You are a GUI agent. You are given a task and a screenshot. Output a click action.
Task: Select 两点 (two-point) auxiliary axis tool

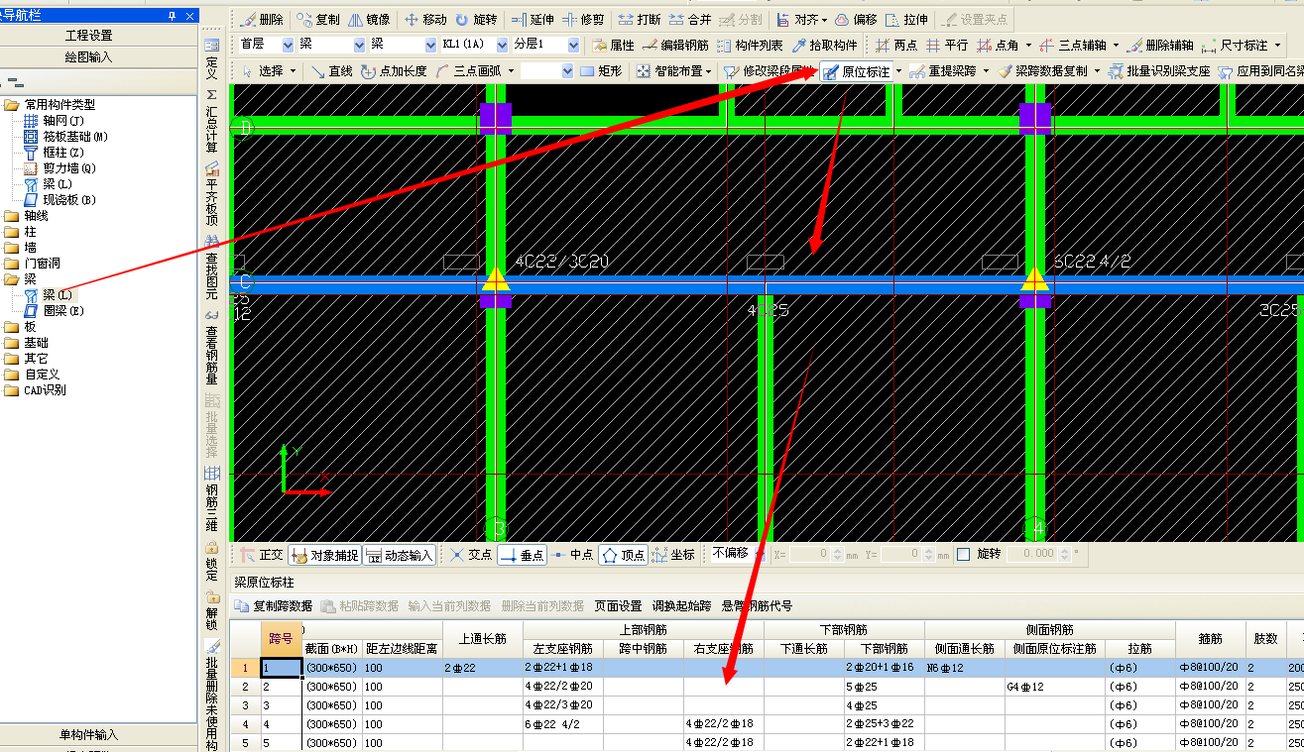coord(895,46)
